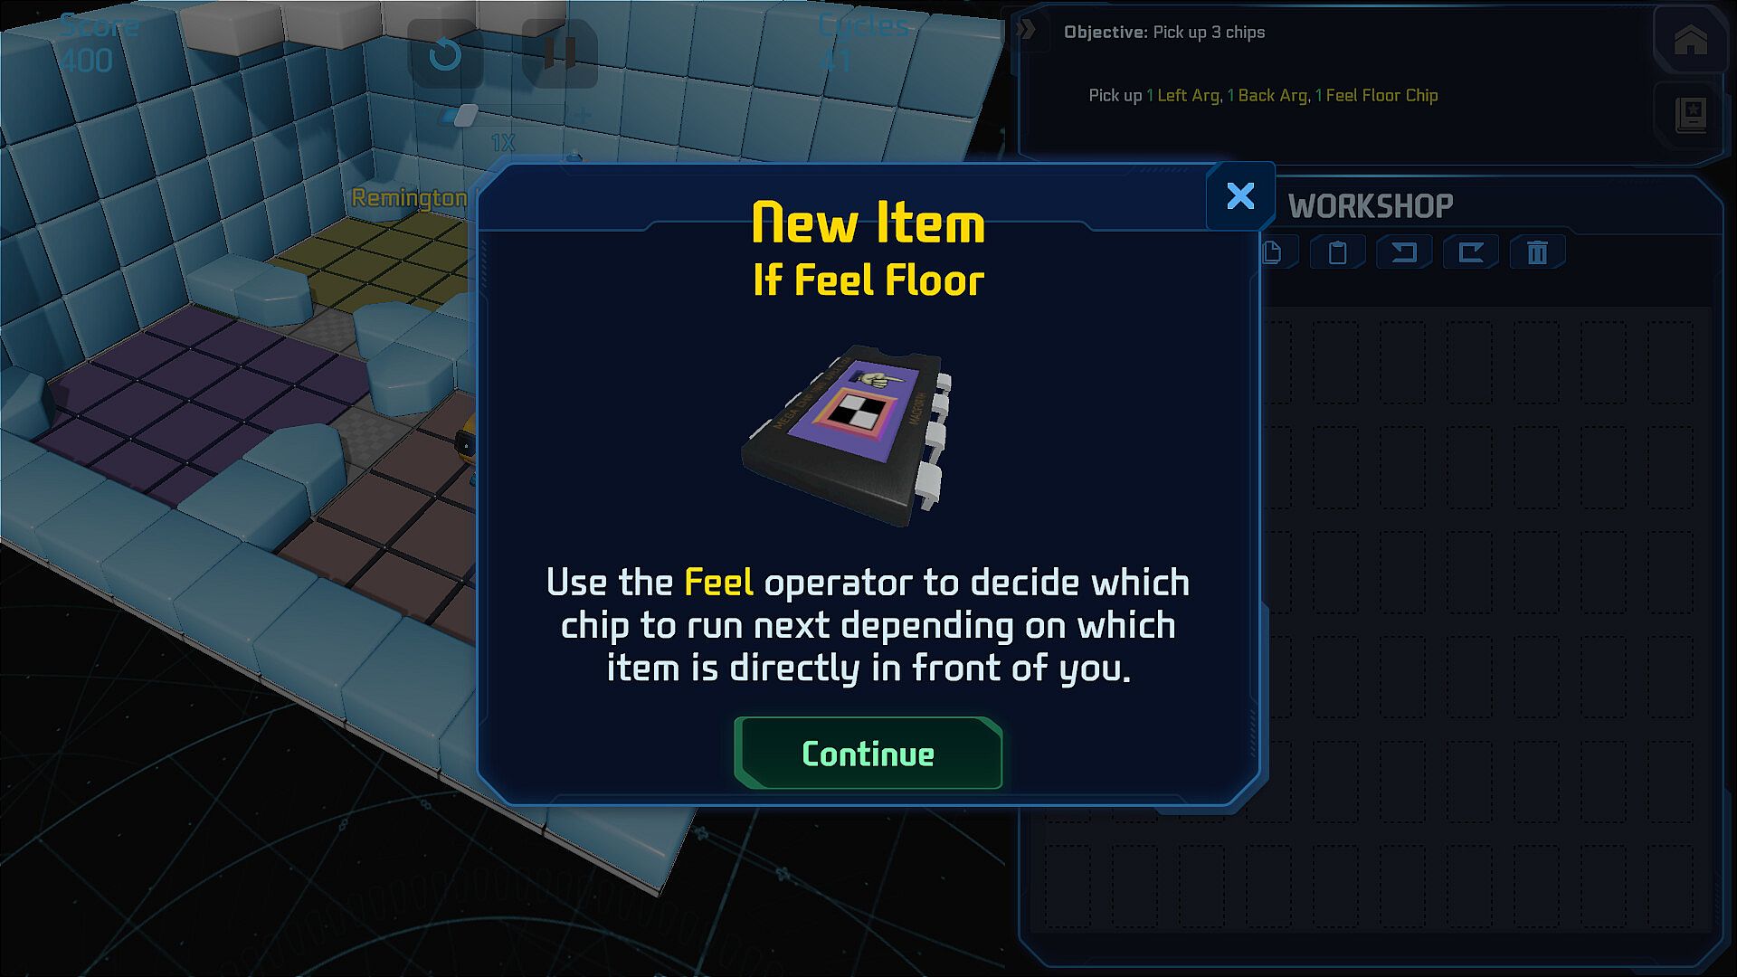Pause the simulation
1737x977 pixels.
(559, 54)
